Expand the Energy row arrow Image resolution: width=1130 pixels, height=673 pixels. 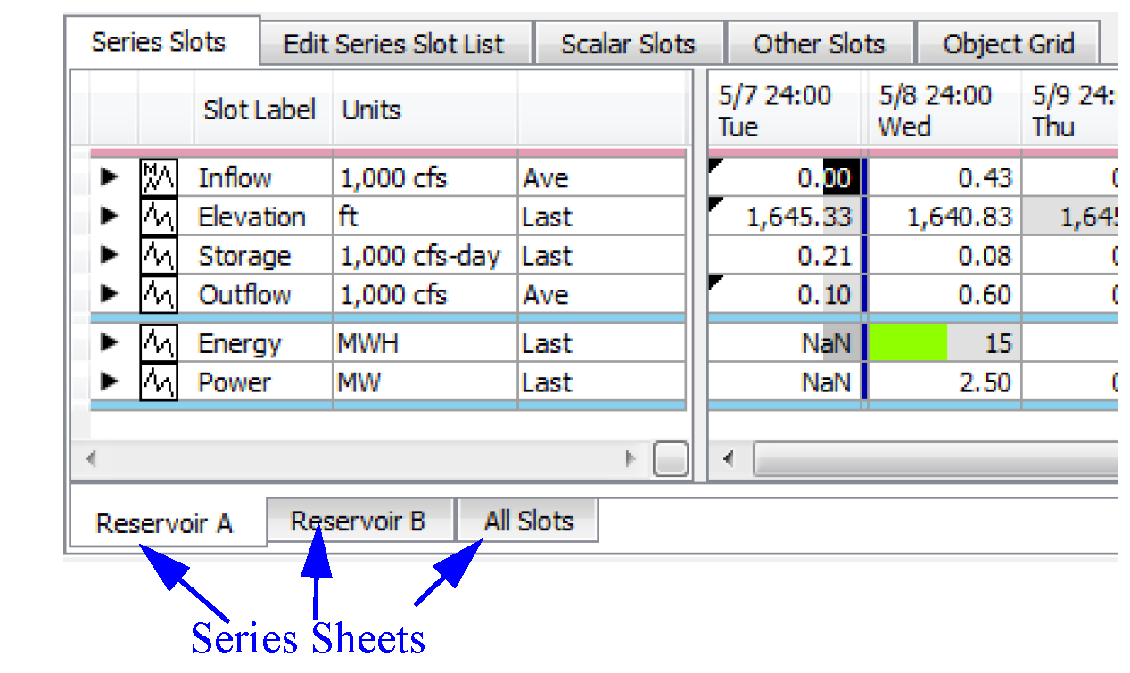click(110, 343)
